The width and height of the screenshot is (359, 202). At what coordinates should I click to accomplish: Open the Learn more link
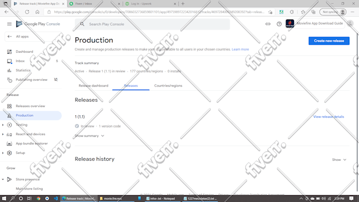pyautogui.click(x=240, y=49)
